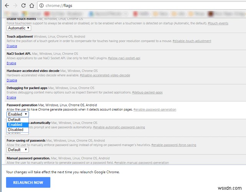Disable the Touch adjustment flag
Image resolution: width=246 pixels, height=192 pixels.
click(x=12, y=46)
